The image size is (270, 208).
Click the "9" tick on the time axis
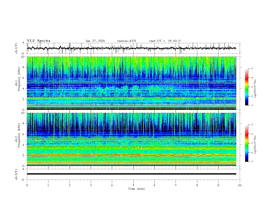(x=218, y=185)
